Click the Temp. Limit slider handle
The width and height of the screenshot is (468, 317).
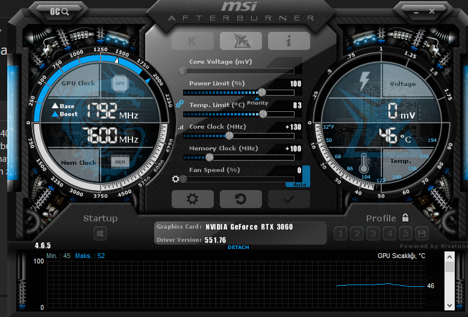click(263, 114)
